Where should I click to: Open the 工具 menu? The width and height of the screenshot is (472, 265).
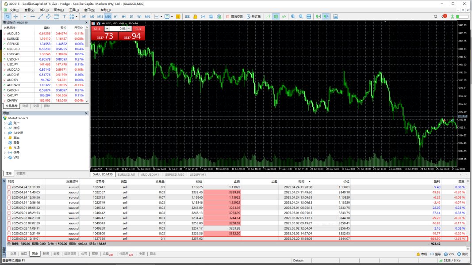(x=73, y=10)
